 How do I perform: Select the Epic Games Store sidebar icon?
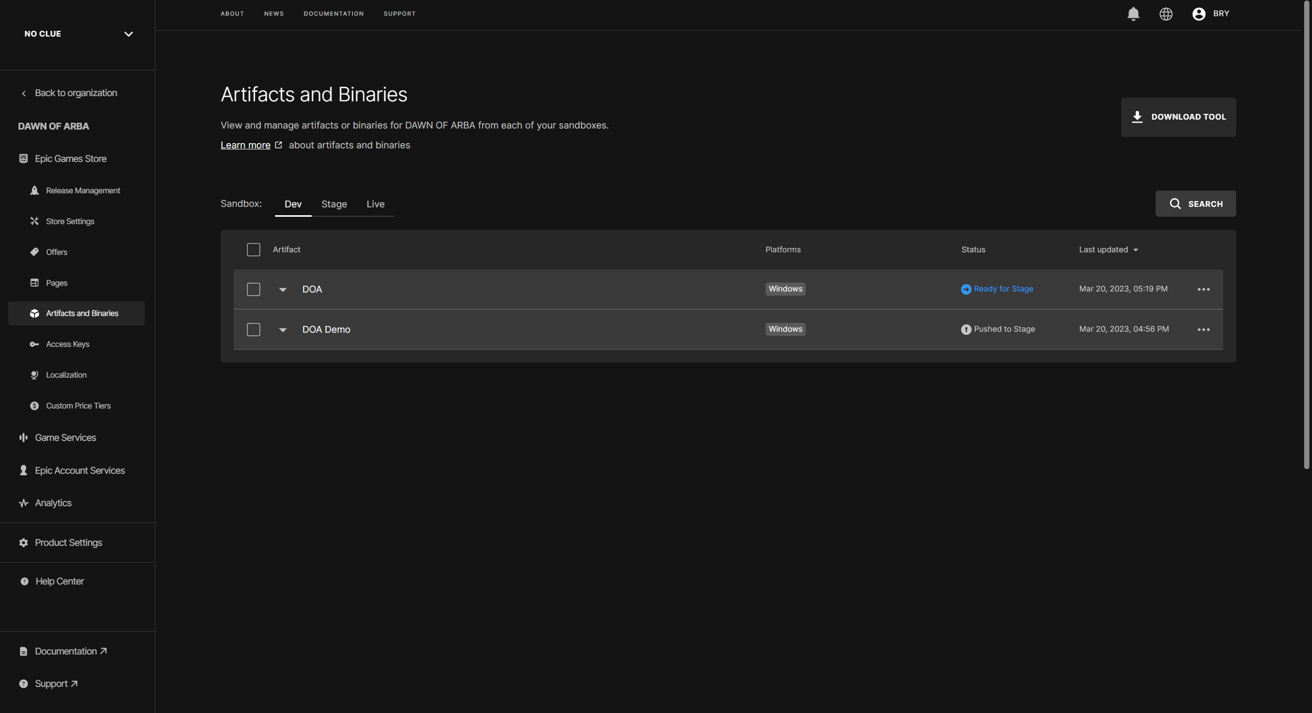click(24, 158)
